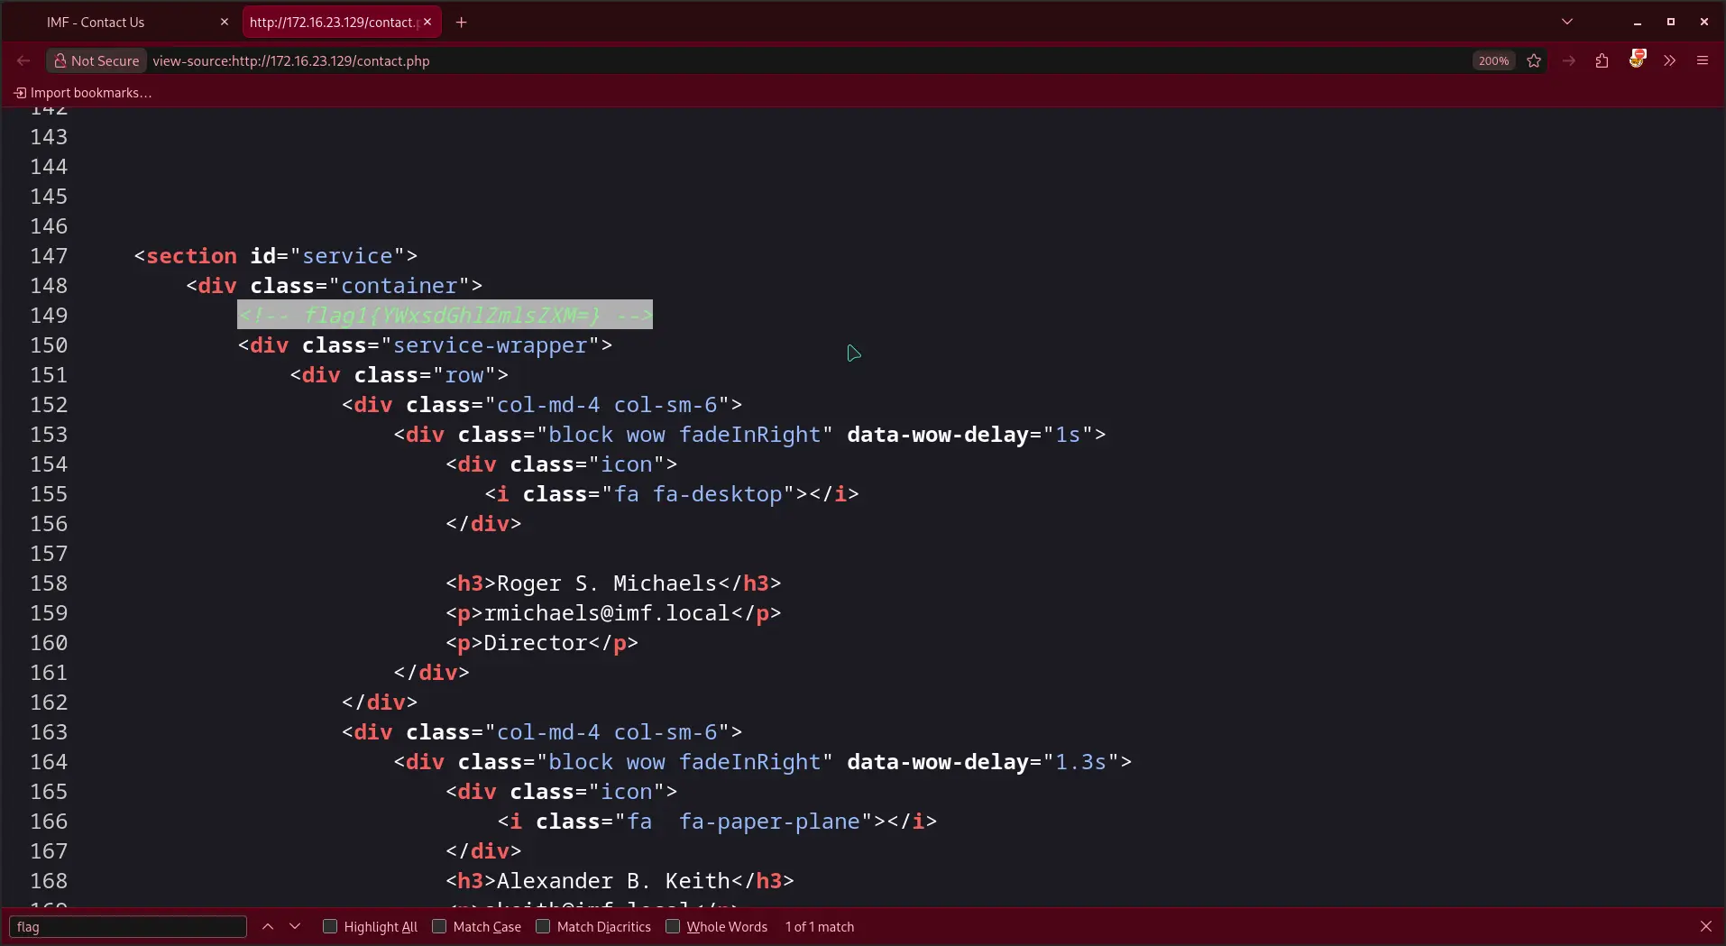The image size is (1726, 946).
Task: Bookmark this page with the star icon
Action: tap(1534, 60)
